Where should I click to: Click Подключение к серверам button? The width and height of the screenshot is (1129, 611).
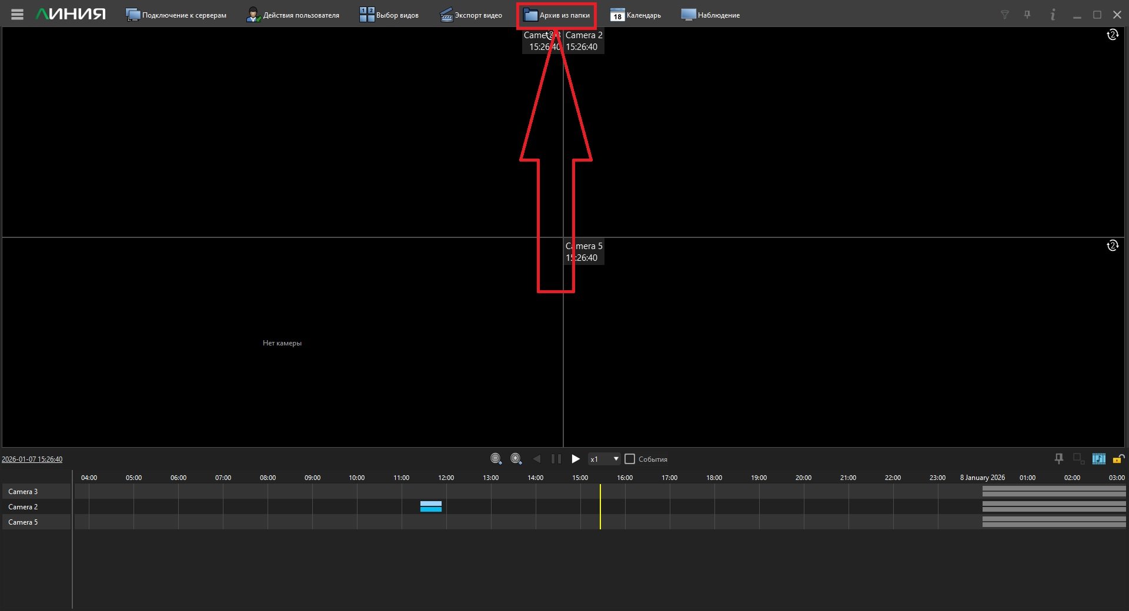(x=176, y=15)
